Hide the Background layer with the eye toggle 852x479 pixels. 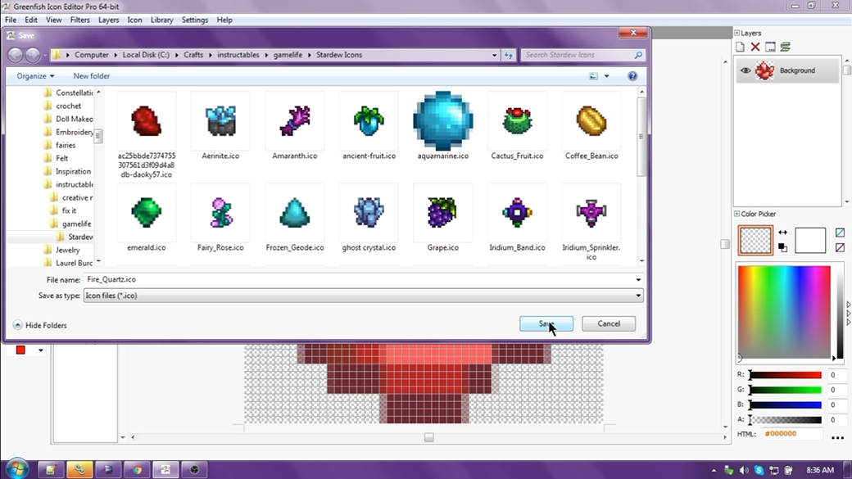click(x=745, y=70)
